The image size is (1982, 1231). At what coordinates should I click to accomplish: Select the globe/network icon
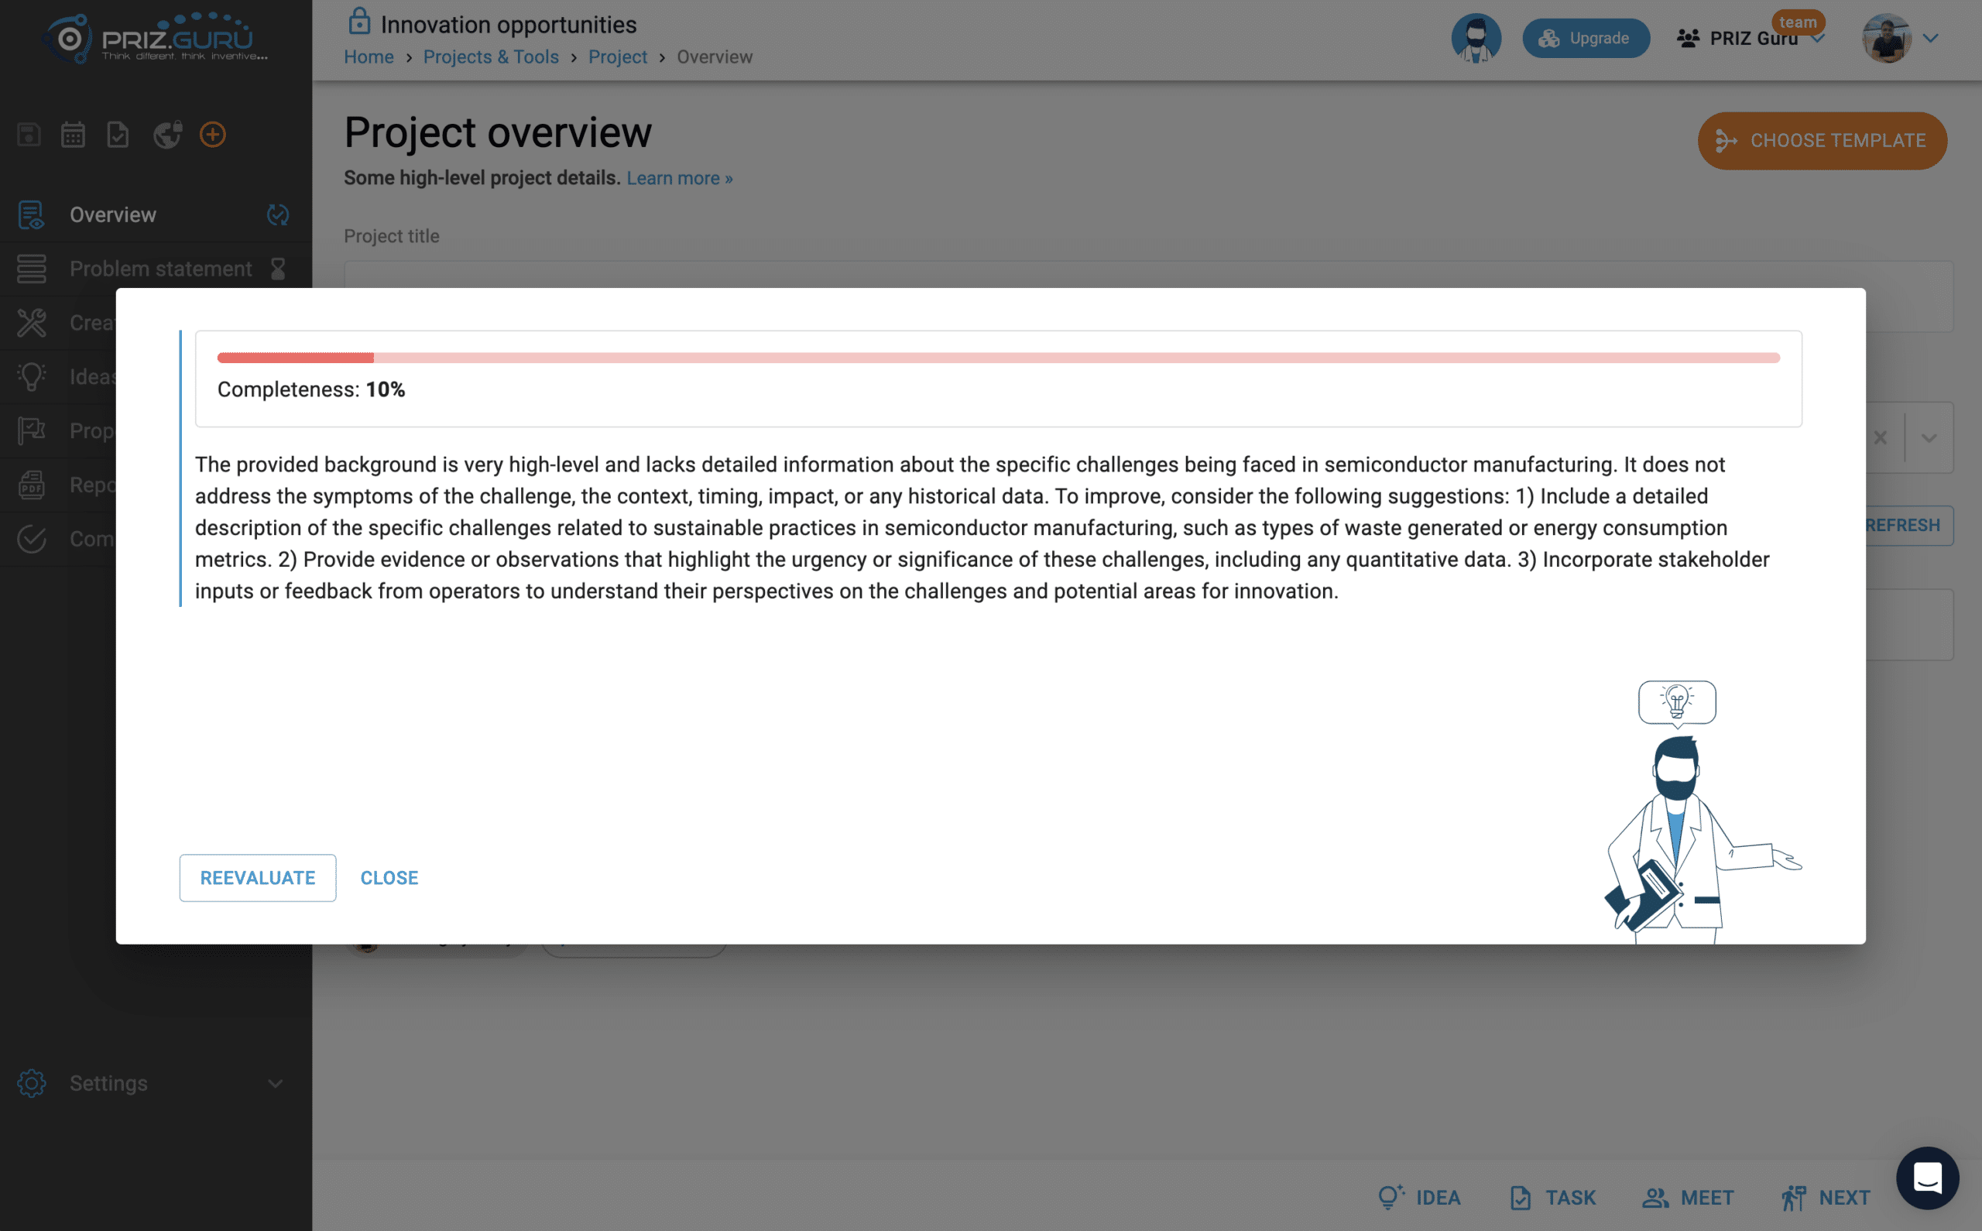[x=167, y=133]
